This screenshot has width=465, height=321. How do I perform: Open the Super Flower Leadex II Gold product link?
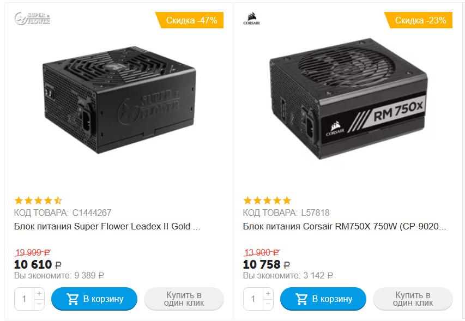pyautogui.click(x=107, y=226)
